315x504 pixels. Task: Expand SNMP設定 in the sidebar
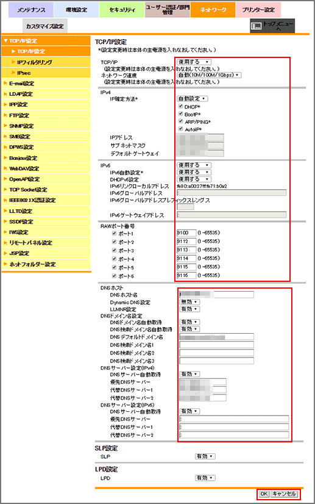click(46, 126)
